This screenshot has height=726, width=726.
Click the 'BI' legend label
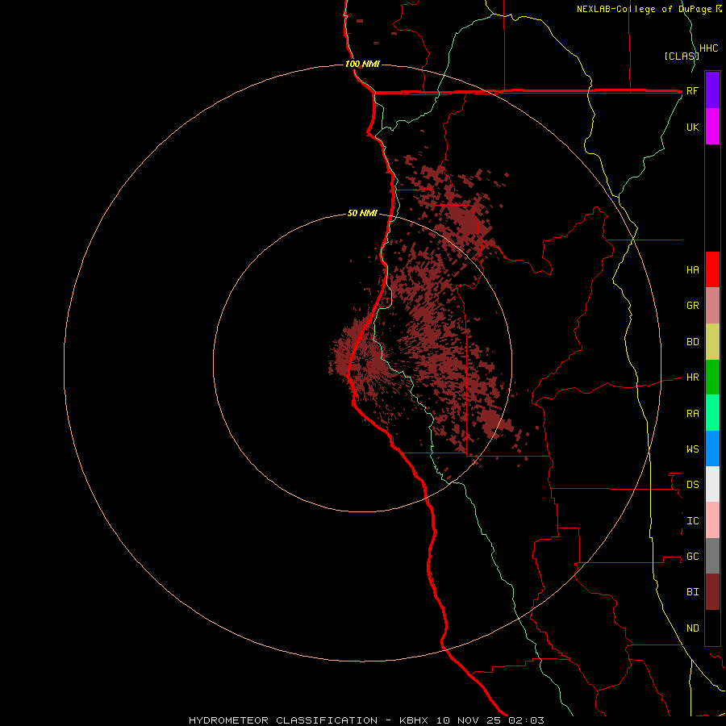pyautogui.click(x=692, y=592)
